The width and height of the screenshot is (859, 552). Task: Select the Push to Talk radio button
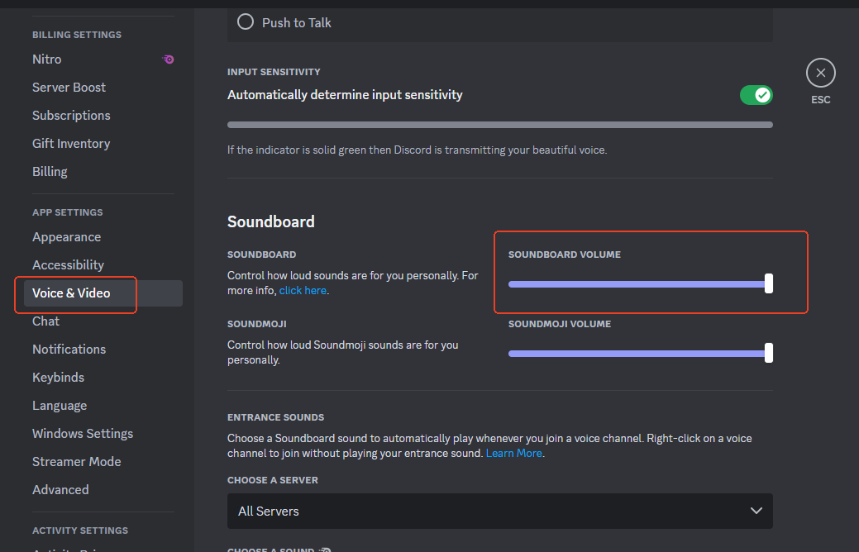(246, 22)
